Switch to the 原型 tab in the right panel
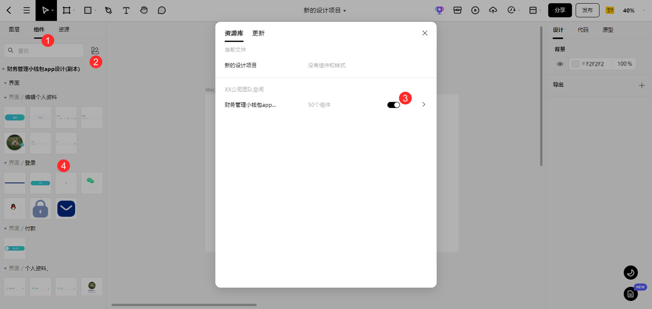The image size is (652, 309). click(608, 29)
